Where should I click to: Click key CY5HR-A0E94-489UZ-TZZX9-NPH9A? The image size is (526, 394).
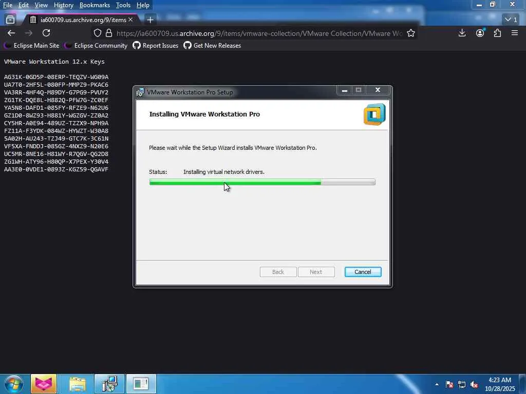[x=56, y=123]
